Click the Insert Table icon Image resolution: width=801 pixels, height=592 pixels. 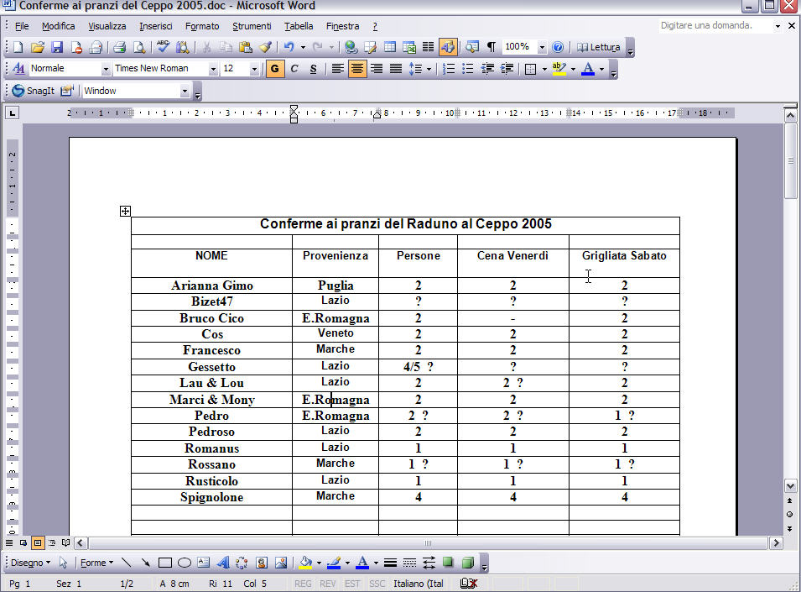[x=390, y=47]
